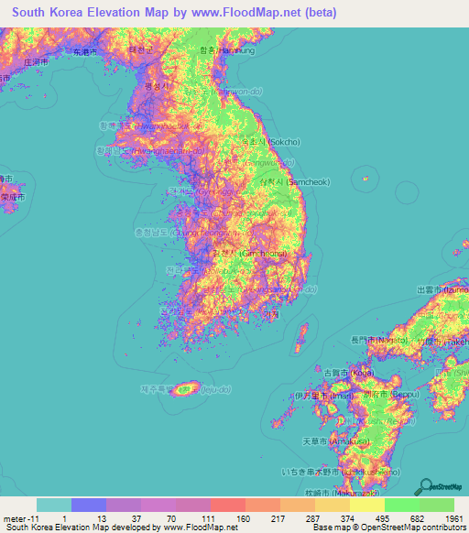Image resolution: width=469 pixels, height=533 pixels.
Task: Click the OpenStreetMap contributors credit
Action: point(414,528)
